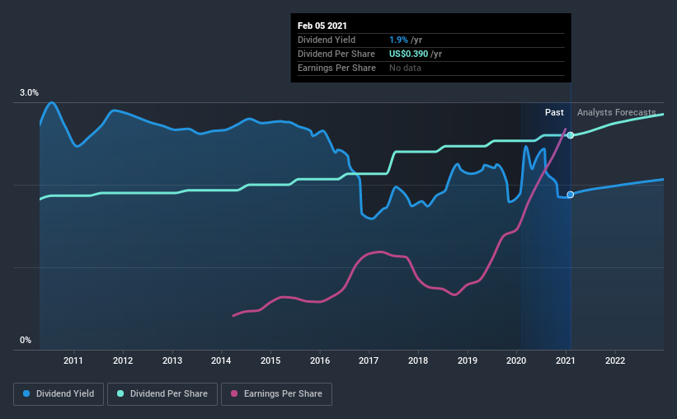Click the 2022 x-axis label
The width and height of the screenshot is (677, 419).
click(615, 360)
